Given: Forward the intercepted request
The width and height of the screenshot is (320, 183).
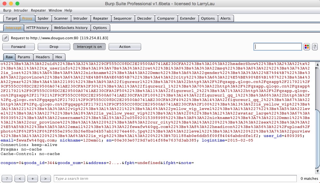Looking at the screenshot, I should click(18, 47).
